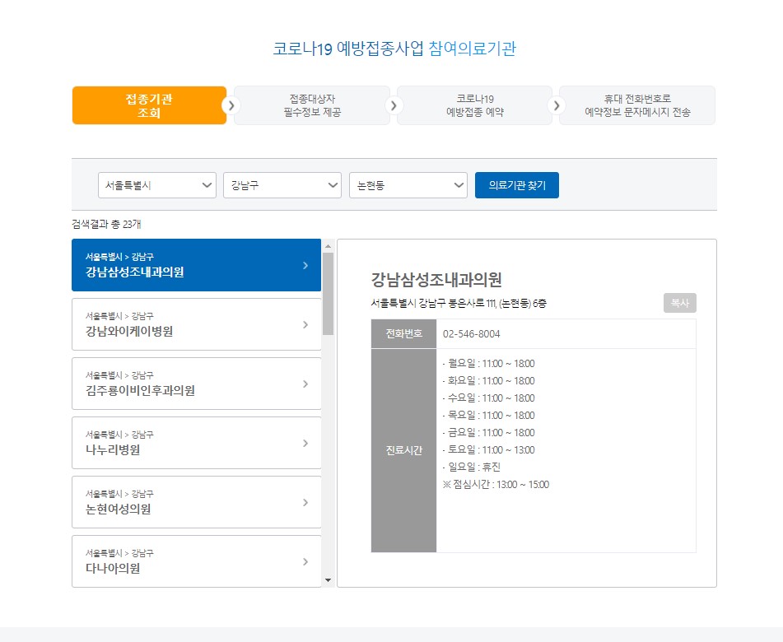Click the 의료기관 찾기 search button
This screenshot has height=642, width=783.
pyautogui.click(x=517, y=185)
